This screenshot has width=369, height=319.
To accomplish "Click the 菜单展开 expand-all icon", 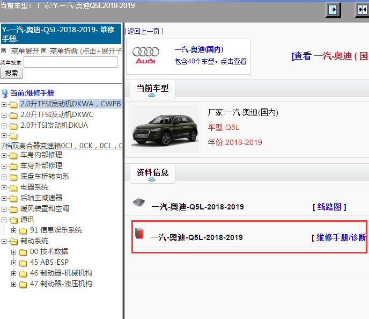I will click(4, 50).
